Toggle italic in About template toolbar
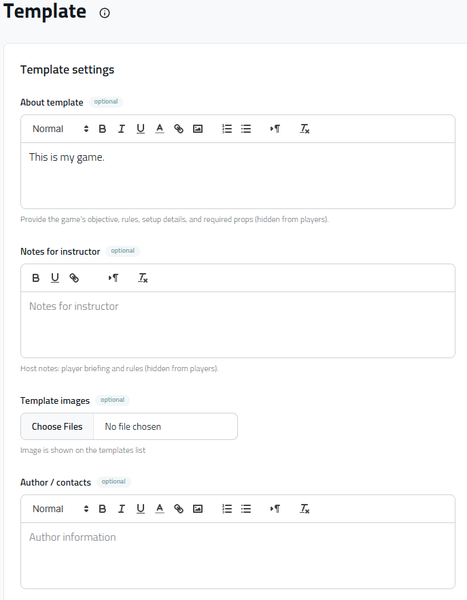 (x=122, y=129)
